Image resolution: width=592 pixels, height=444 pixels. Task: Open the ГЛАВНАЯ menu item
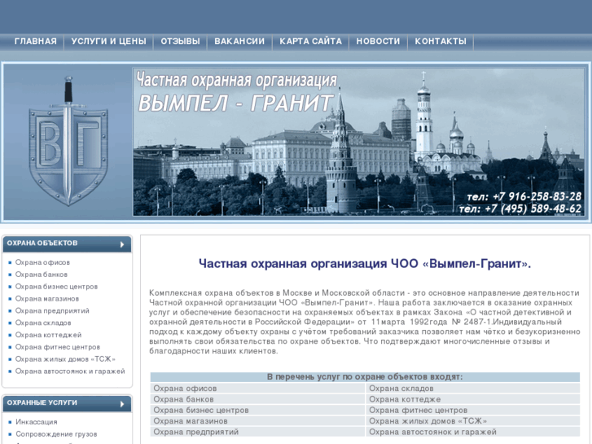point(36,42)
